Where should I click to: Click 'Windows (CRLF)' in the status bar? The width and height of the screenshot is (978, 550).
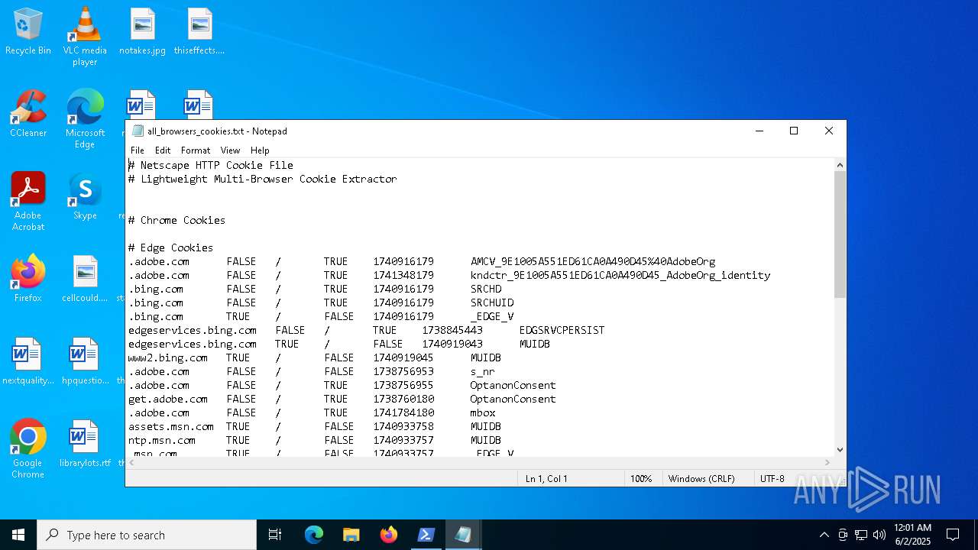coord(701,479)
